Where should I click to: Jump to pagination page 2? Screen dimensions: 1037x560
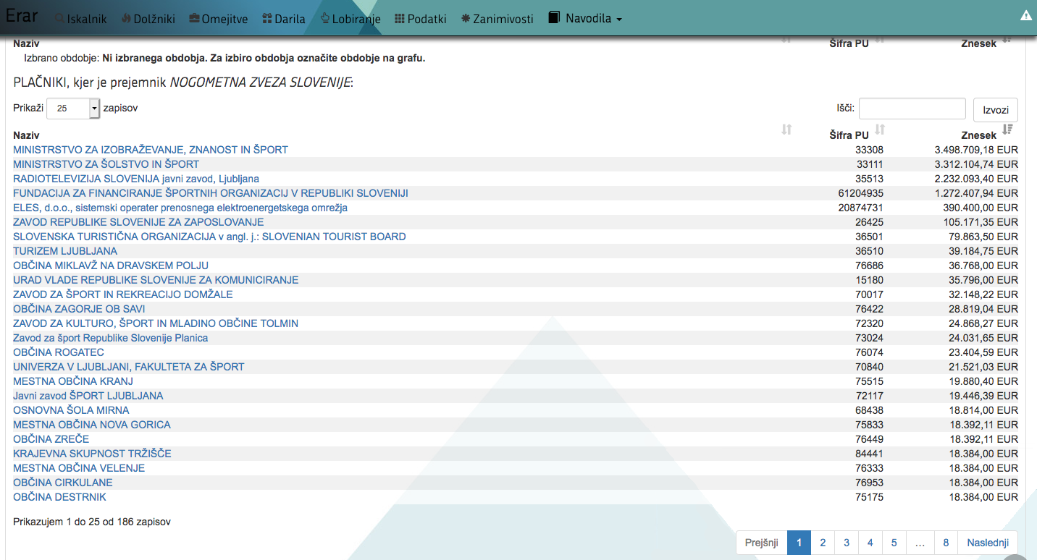tap(823, 543)
